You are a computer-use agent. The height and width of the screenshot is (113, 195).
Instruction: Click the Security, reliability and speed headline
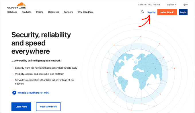pyautogui.click(x=41, y=43)
